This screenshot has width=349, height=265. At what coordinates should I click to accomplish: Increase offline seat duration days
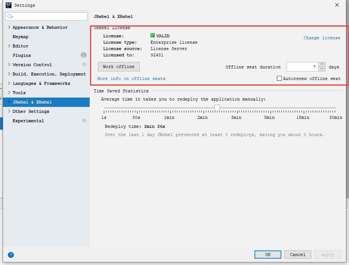tap(322, 64)
